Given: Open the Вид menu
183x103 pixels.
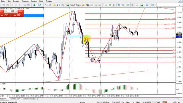Looking at the screenshot, I should point(9,1).
